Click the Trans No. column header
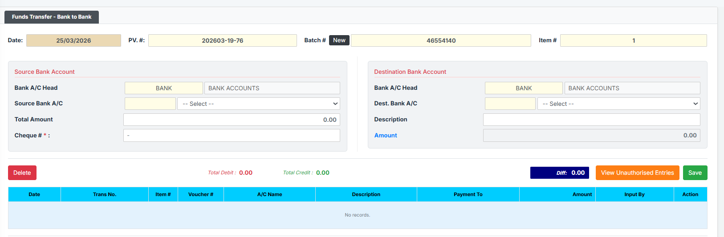 (x=105, y=194)
